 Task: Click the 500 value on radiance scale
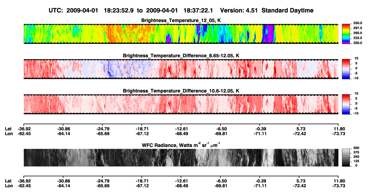tap(355, 148)
